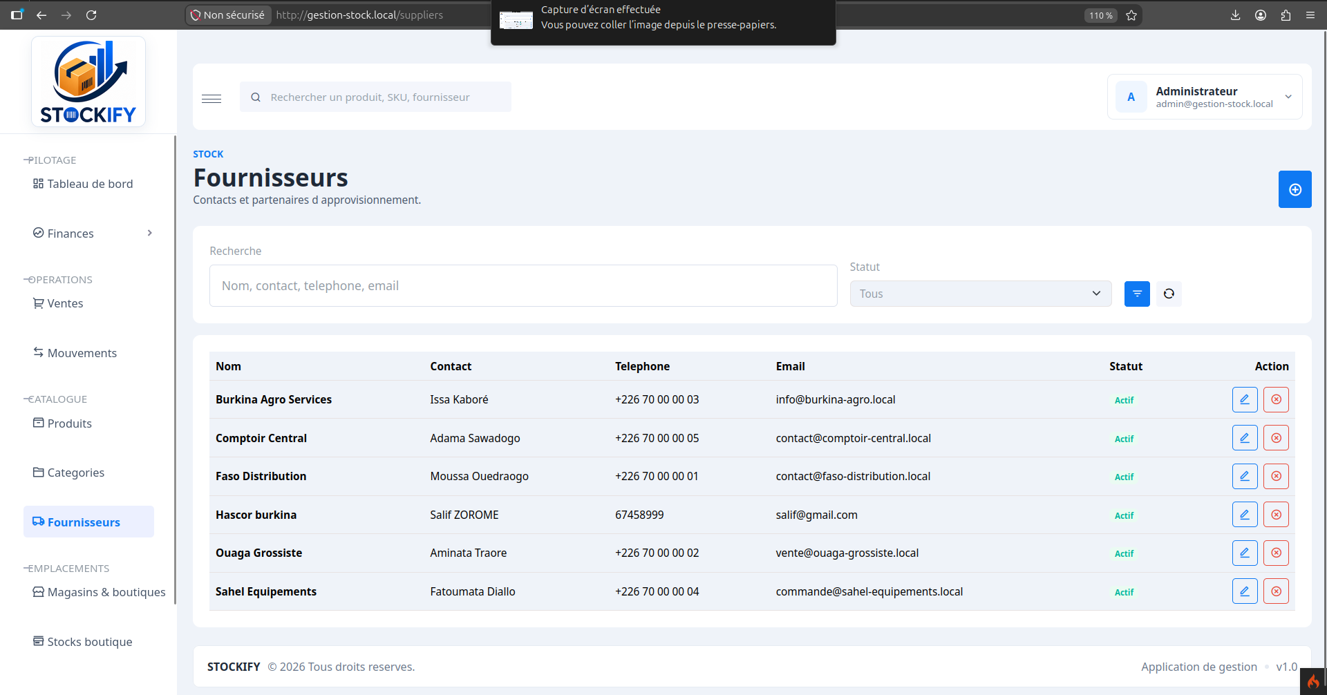Focus the top product search field

point(375,97)
